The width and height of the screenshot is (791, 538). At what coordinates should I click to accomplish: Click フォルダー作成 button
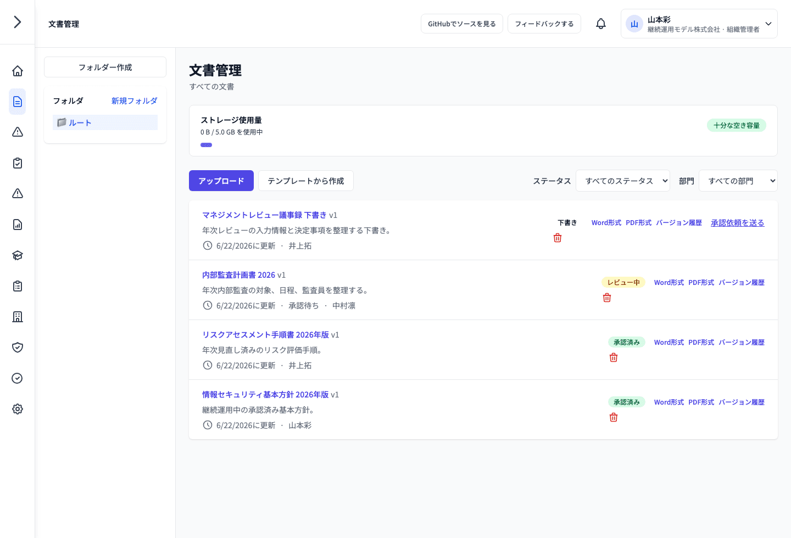tap(105, 67)
